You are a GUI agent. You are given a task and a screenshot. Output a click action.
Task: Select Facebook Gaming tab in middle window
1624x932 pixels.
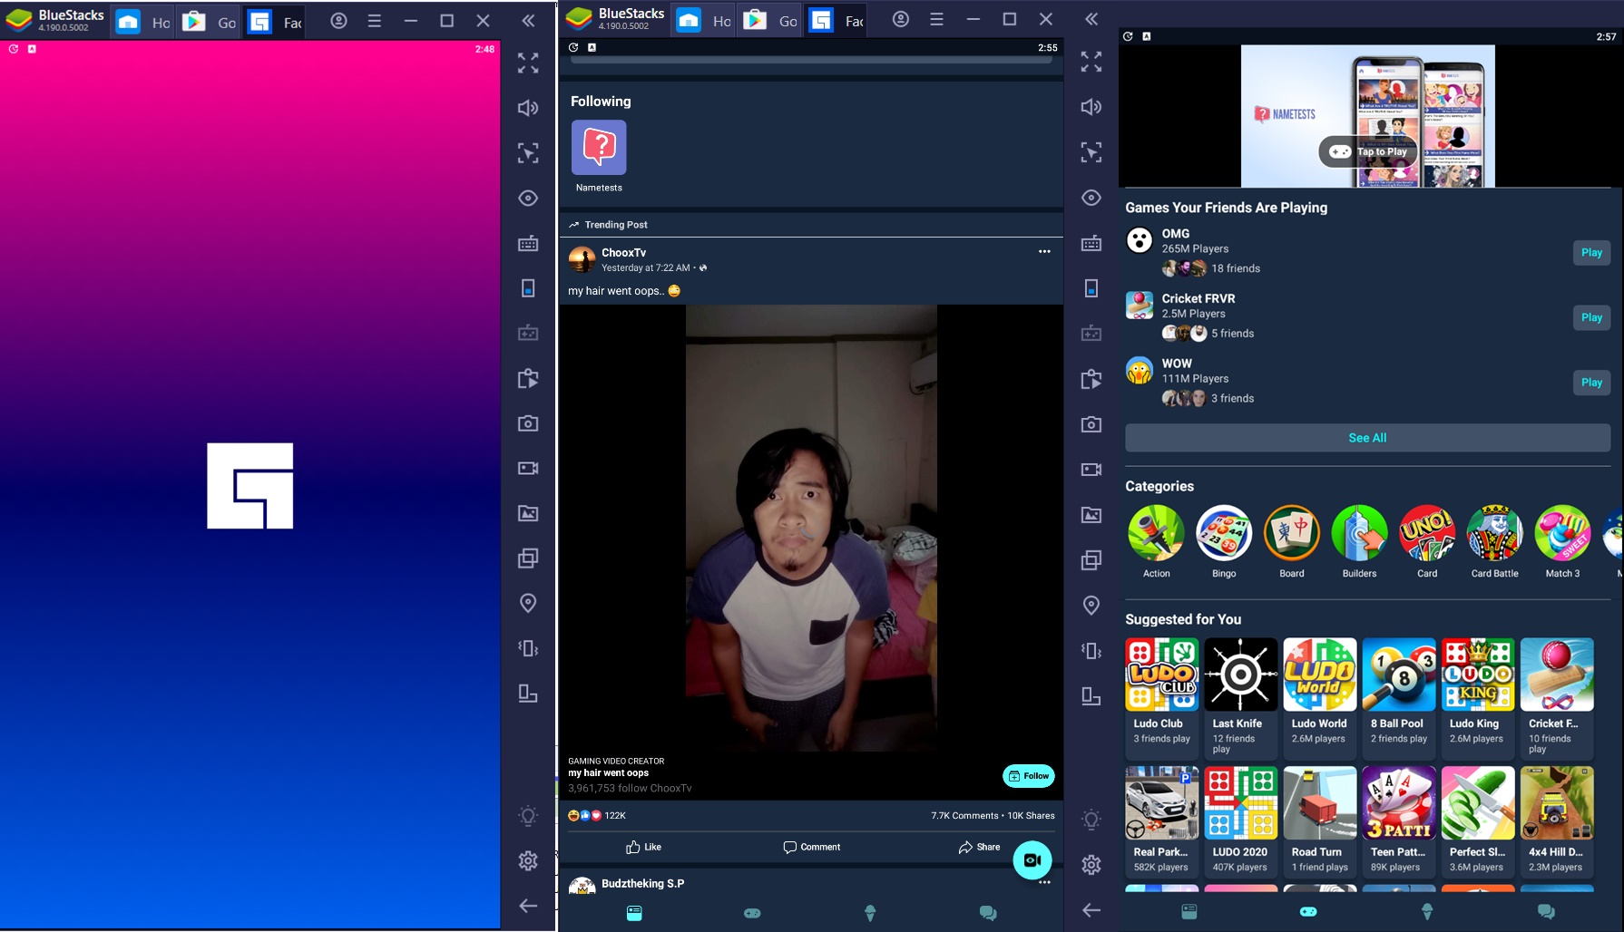tap(836, 21)
